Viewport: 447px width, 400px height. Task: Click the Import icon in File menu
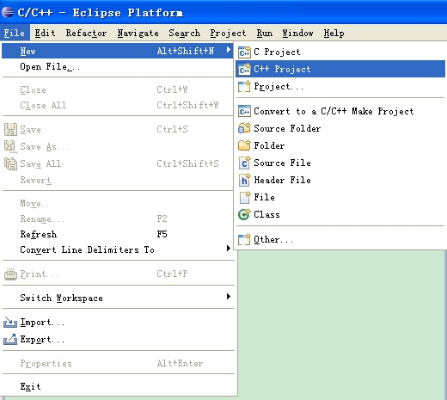pyautogui.click(x=10, y=323)
